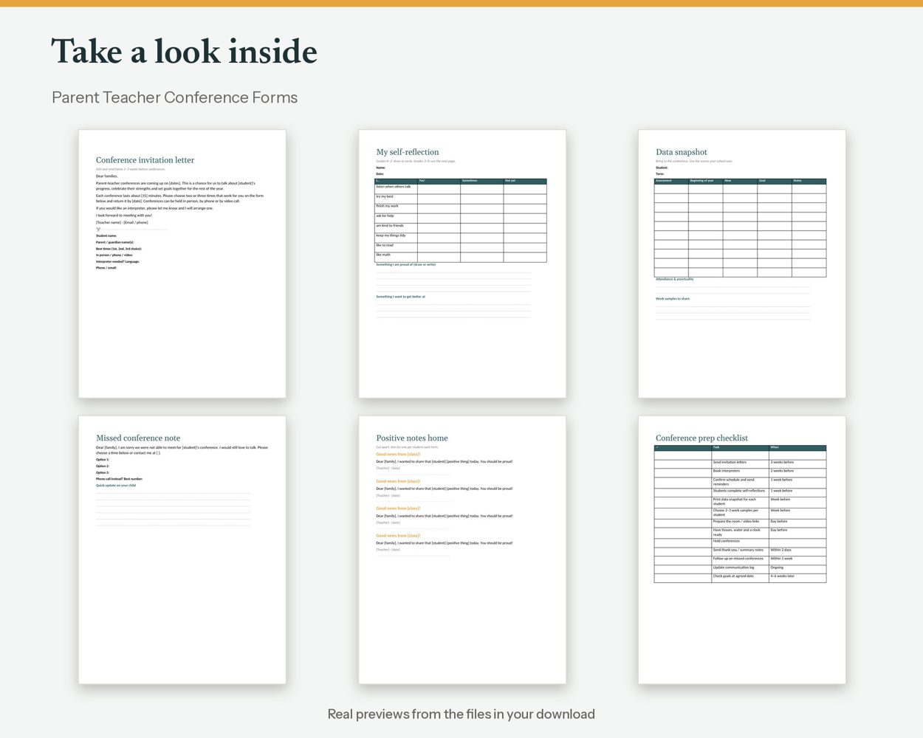Click the 'Sometimes' column header in self-reflection

click(x=482, y=181)
